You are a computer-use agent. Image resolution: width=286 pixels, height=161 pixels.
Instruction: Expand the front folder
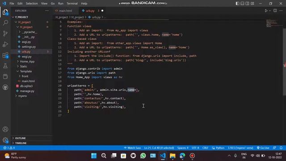(x=25, y=76)
